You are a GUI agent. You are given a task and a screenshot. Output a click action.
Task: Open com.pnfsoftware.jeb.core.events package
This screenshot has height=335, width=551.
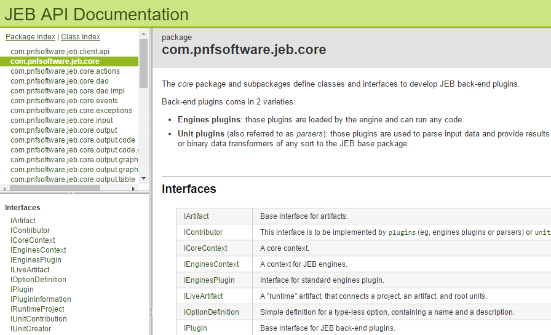point(64,101)
